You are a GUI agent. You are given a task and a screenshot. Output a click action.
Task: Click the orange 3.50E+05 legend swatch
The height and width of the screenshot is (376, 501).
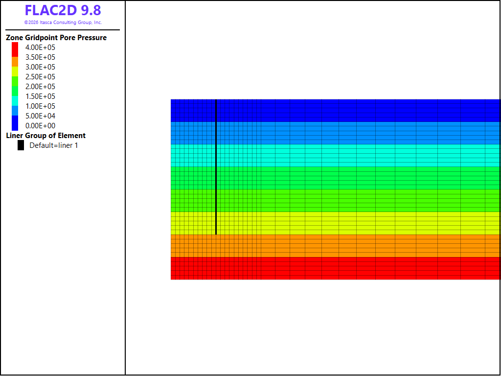pos(15,62)
